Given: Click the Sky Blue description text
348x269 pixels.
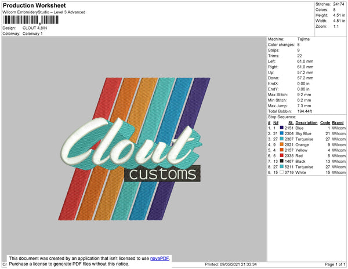Looking at the screenshot, I should coord(303,133).
